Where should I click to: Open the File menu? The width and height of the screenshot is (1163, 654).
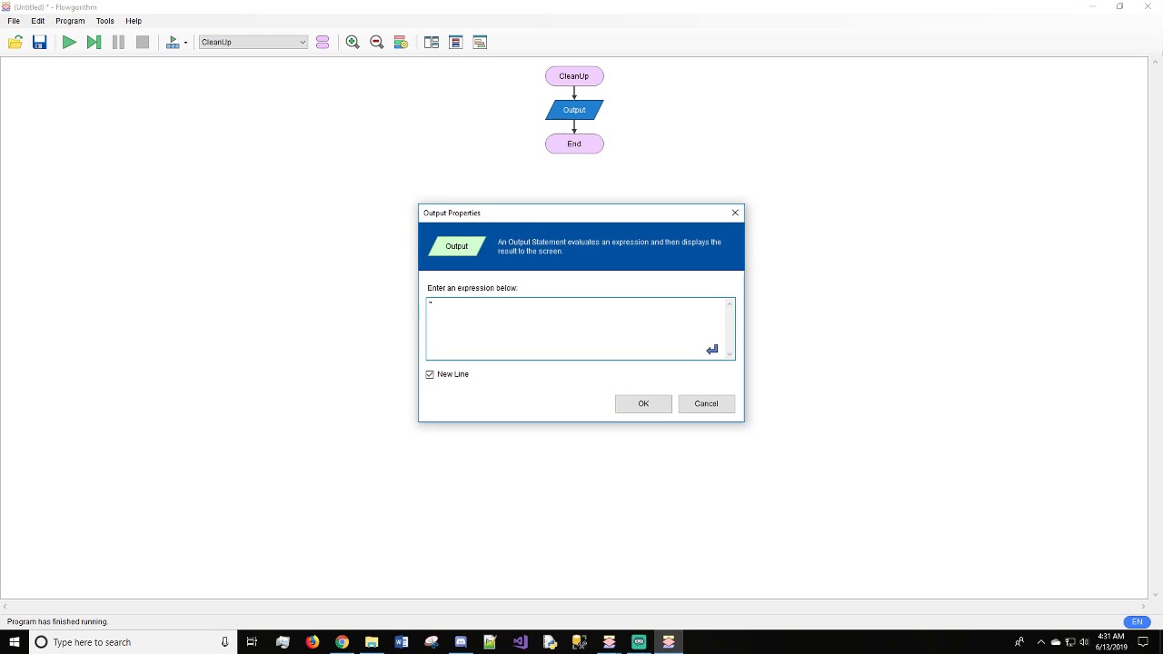tap(14, 21)
